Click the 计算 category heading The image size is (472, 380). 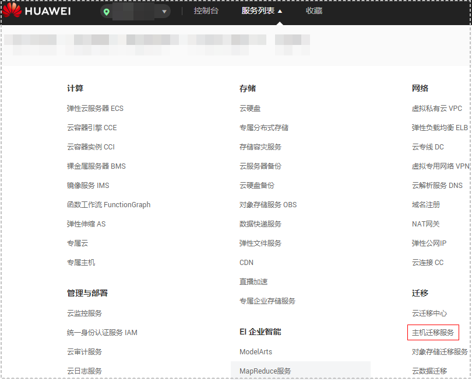75,88
